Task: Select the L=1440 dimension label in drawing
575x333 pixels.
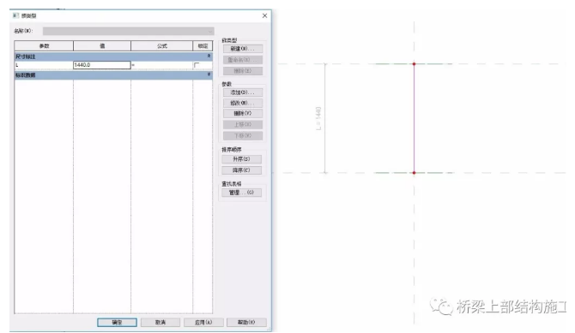Action: pyautogui.click(x=318, y=118)
